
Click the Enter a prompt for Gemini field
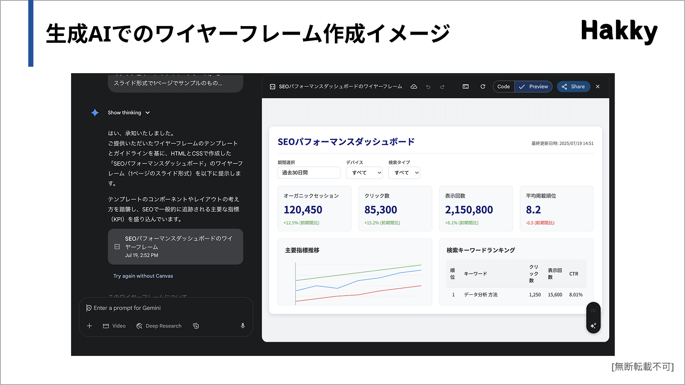point(163,308)
